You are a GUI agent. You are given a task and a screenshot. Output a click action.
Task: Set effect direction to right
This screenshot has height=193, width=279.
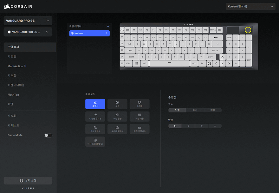pos(188,126)
